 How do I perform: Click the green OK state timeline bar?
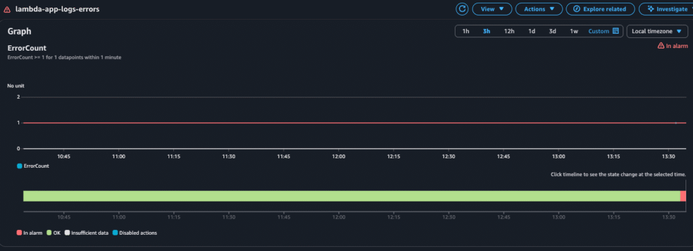351,196
